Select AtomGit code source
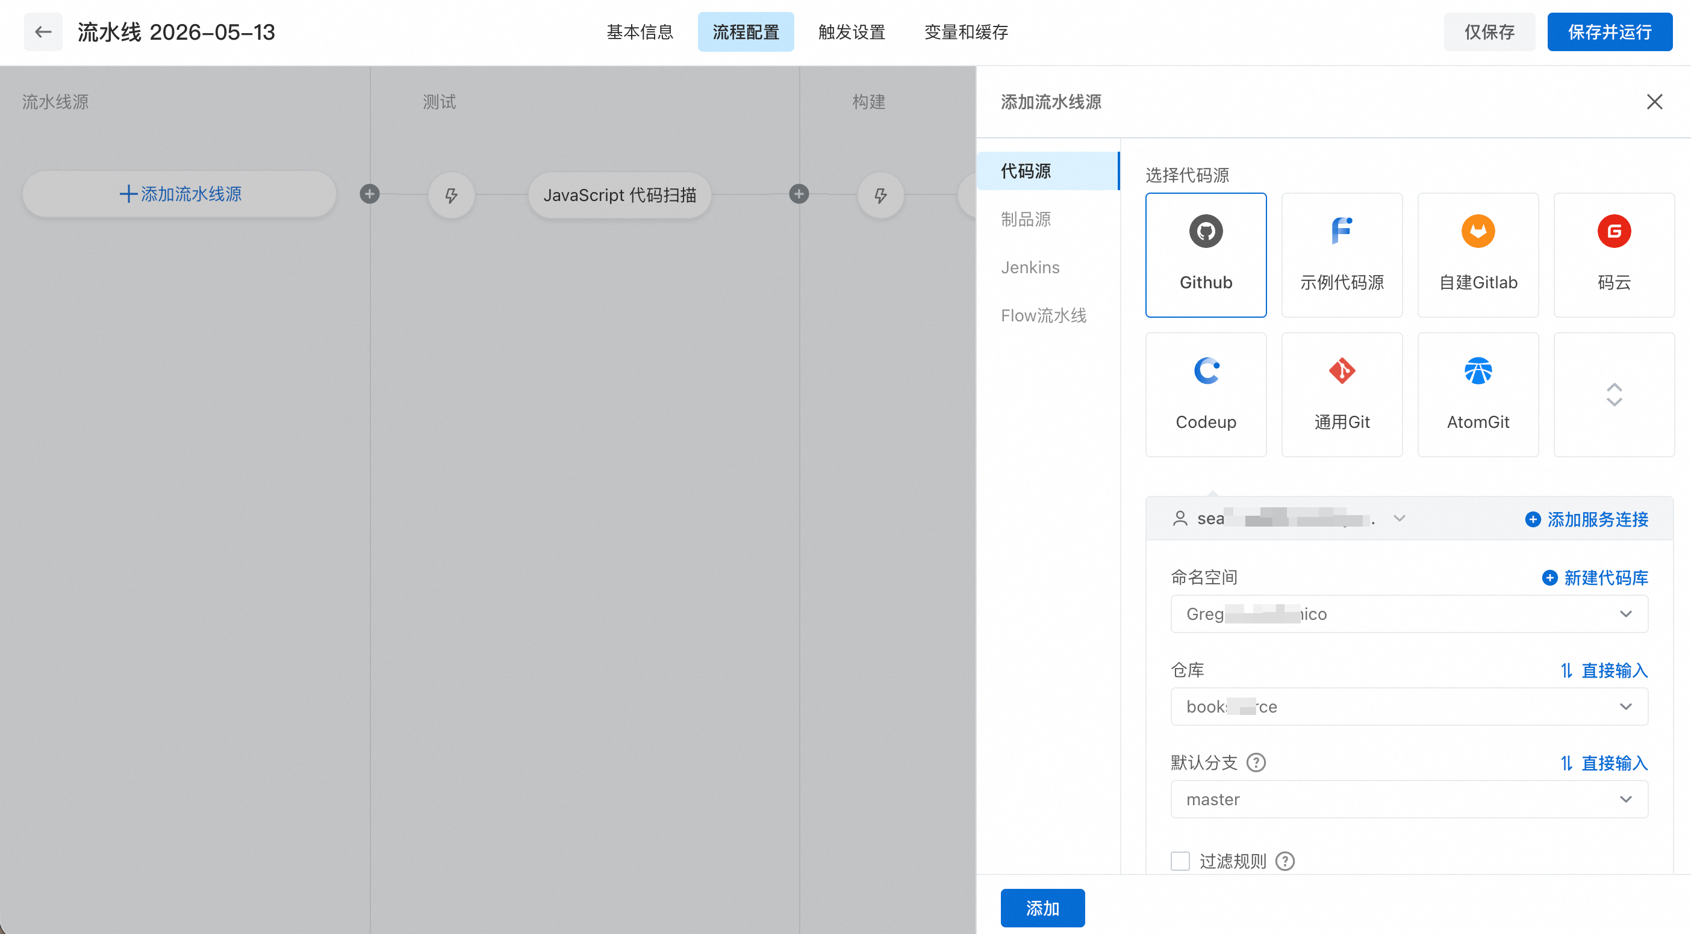 point(1478,394)
